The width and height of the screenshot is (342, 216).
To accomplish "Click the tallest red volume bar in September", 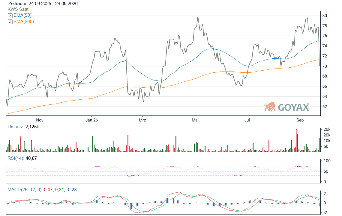I will click(x=297, y=141).
